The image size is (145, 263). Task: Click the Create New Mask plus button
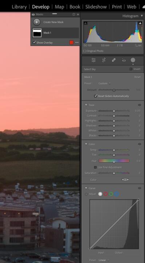pyautogui.click(x=37, y=22)
